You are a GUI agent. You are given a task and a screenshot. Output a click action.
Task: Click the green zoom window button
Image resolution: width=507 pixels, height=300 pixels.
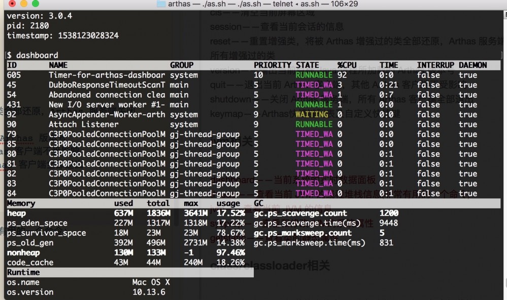coord(36,4)
